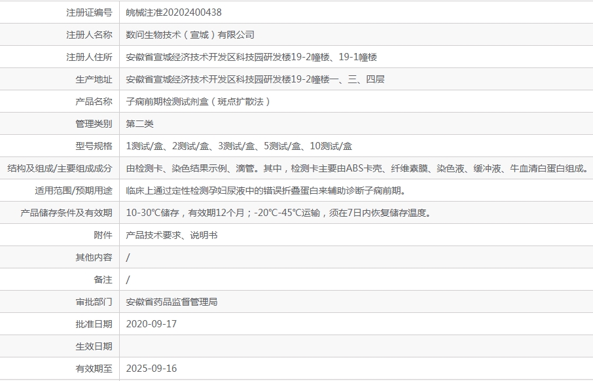Select specifications text starting with 1测试/盒

(x=239, y=146)
